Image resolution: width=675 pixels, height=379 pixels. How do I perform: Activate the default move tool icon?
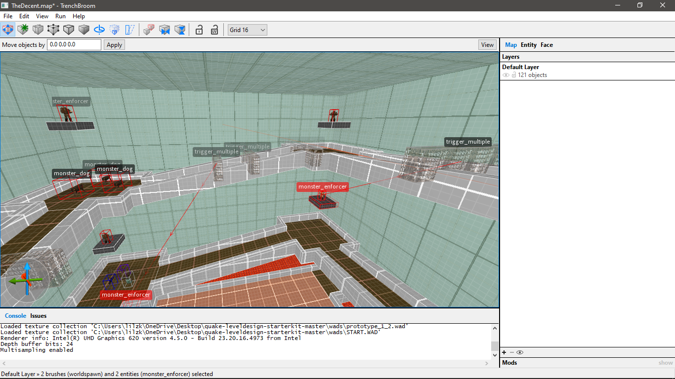[8, 30]
